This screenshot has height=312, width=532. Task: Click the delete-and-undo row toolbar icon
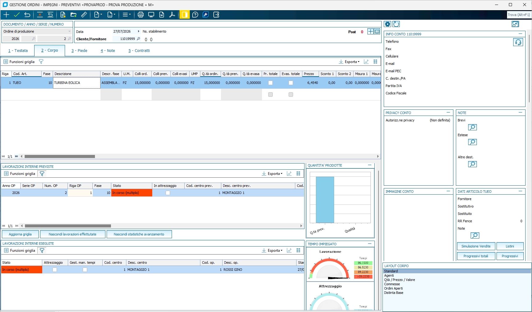click(50, 15)
